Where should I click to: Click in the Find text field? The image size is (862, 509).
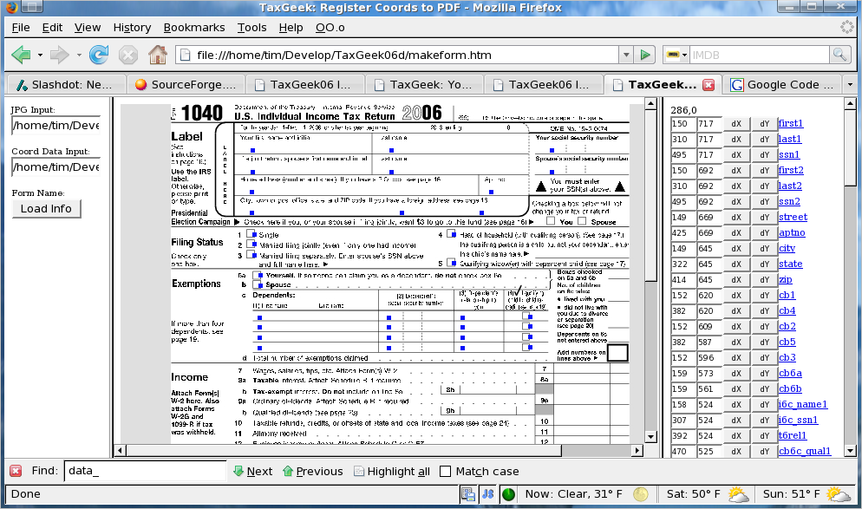pos(143,471)
